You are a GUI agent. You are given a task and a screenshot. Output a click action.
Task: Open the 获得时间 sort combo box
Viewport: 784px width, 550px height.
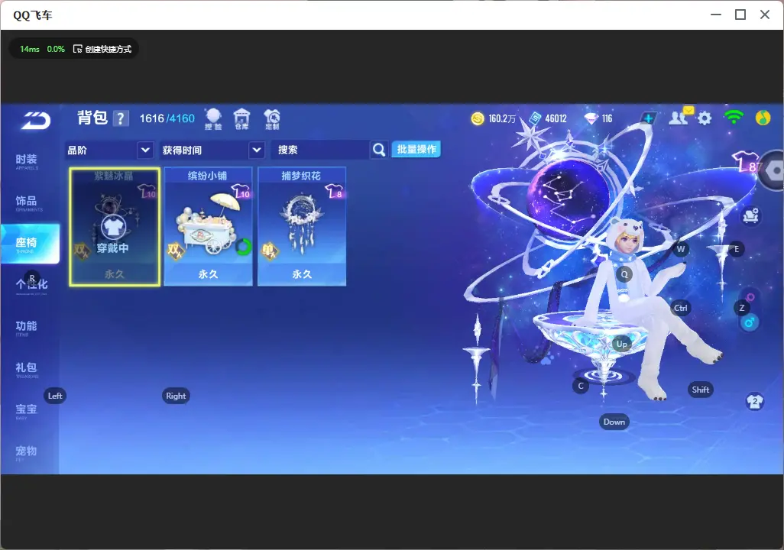[212, 150]
